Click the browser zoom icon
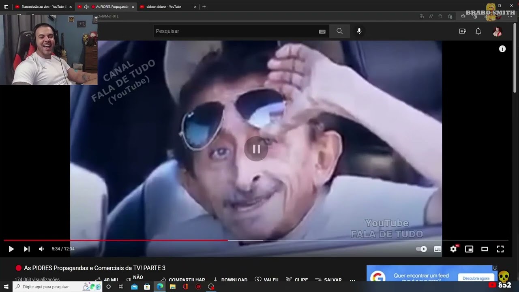The width and height of the screenshot is (519, 292). [440, 16]
